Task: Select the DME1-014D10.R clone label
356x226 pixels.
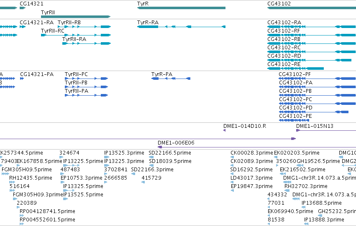Action: click(x=245, y=126)
